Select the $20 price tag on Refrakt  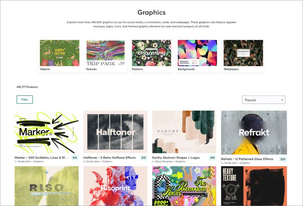click(283, 159)
